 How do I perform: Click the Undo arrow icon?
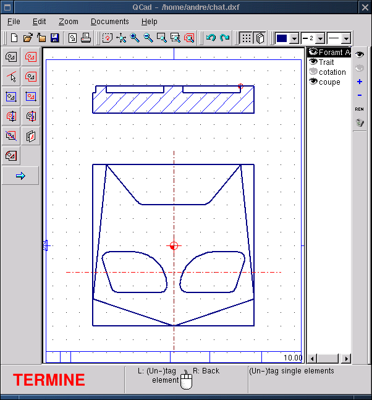click(211, 38)
